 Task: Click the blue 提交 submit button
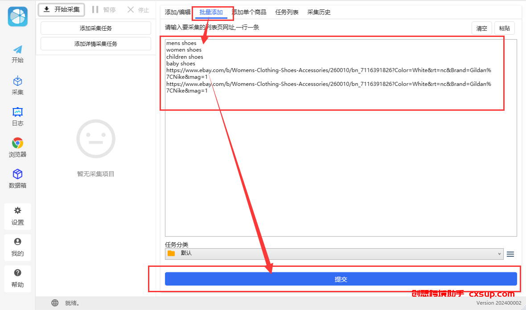pyautogui.click(x=341, y=279)
